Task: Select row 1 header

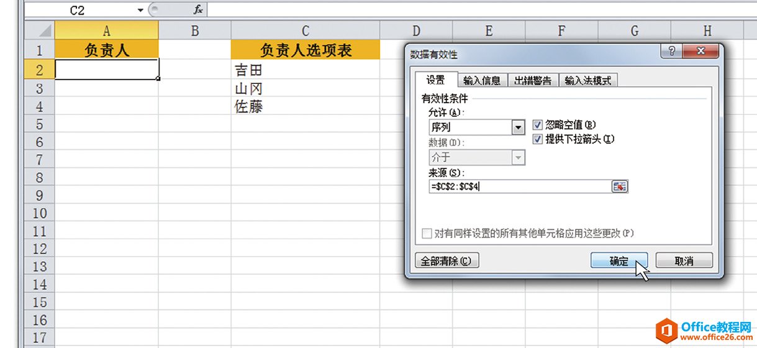Action: coord(40,50)
